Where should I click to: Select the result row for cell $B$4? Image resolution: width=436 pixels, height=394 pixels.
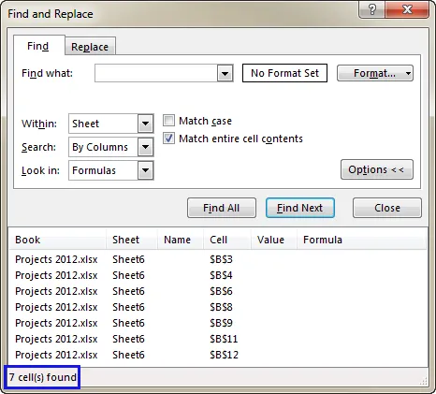(x=218, y=275)
